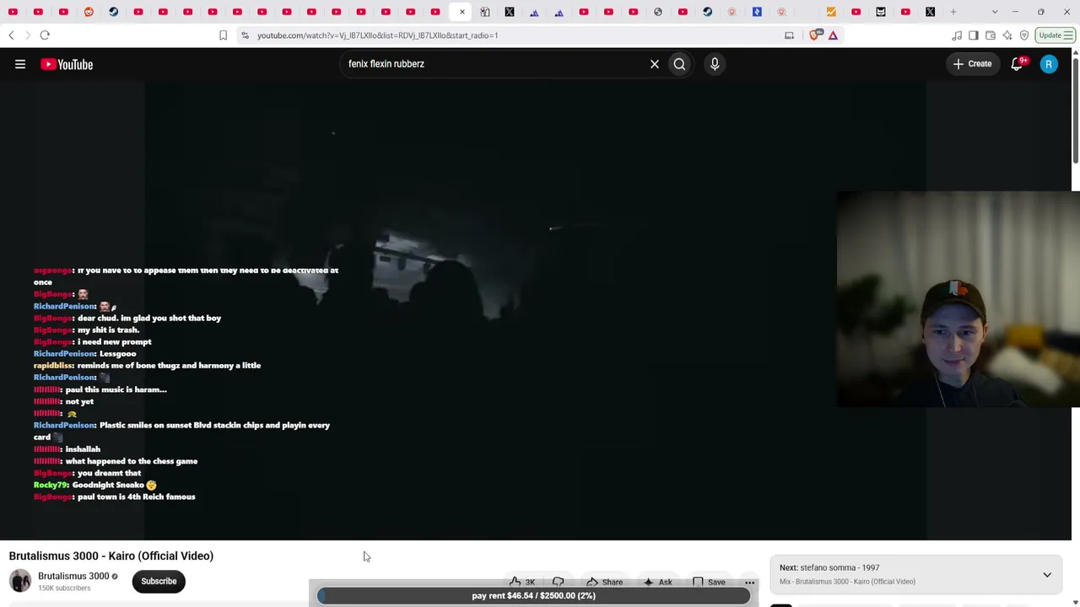Open the Brave Rewards triangle icon
The image size is (1080, 607).
833,35
